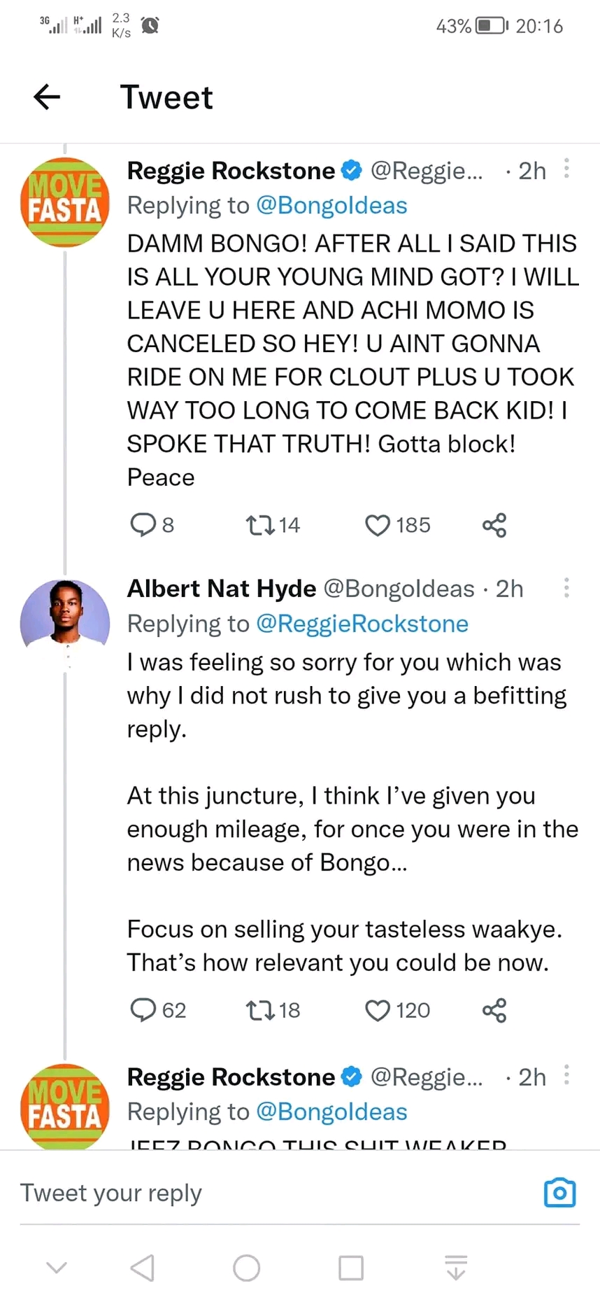The image size is (600, 1302).
Task: Like Reggie Rockstone's tweet with 185 likes
Action: (x=378, y=525)
